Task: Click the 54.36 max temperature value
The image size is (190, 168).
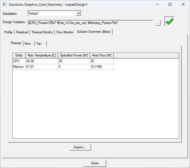Action: click(x=42, y=61)
